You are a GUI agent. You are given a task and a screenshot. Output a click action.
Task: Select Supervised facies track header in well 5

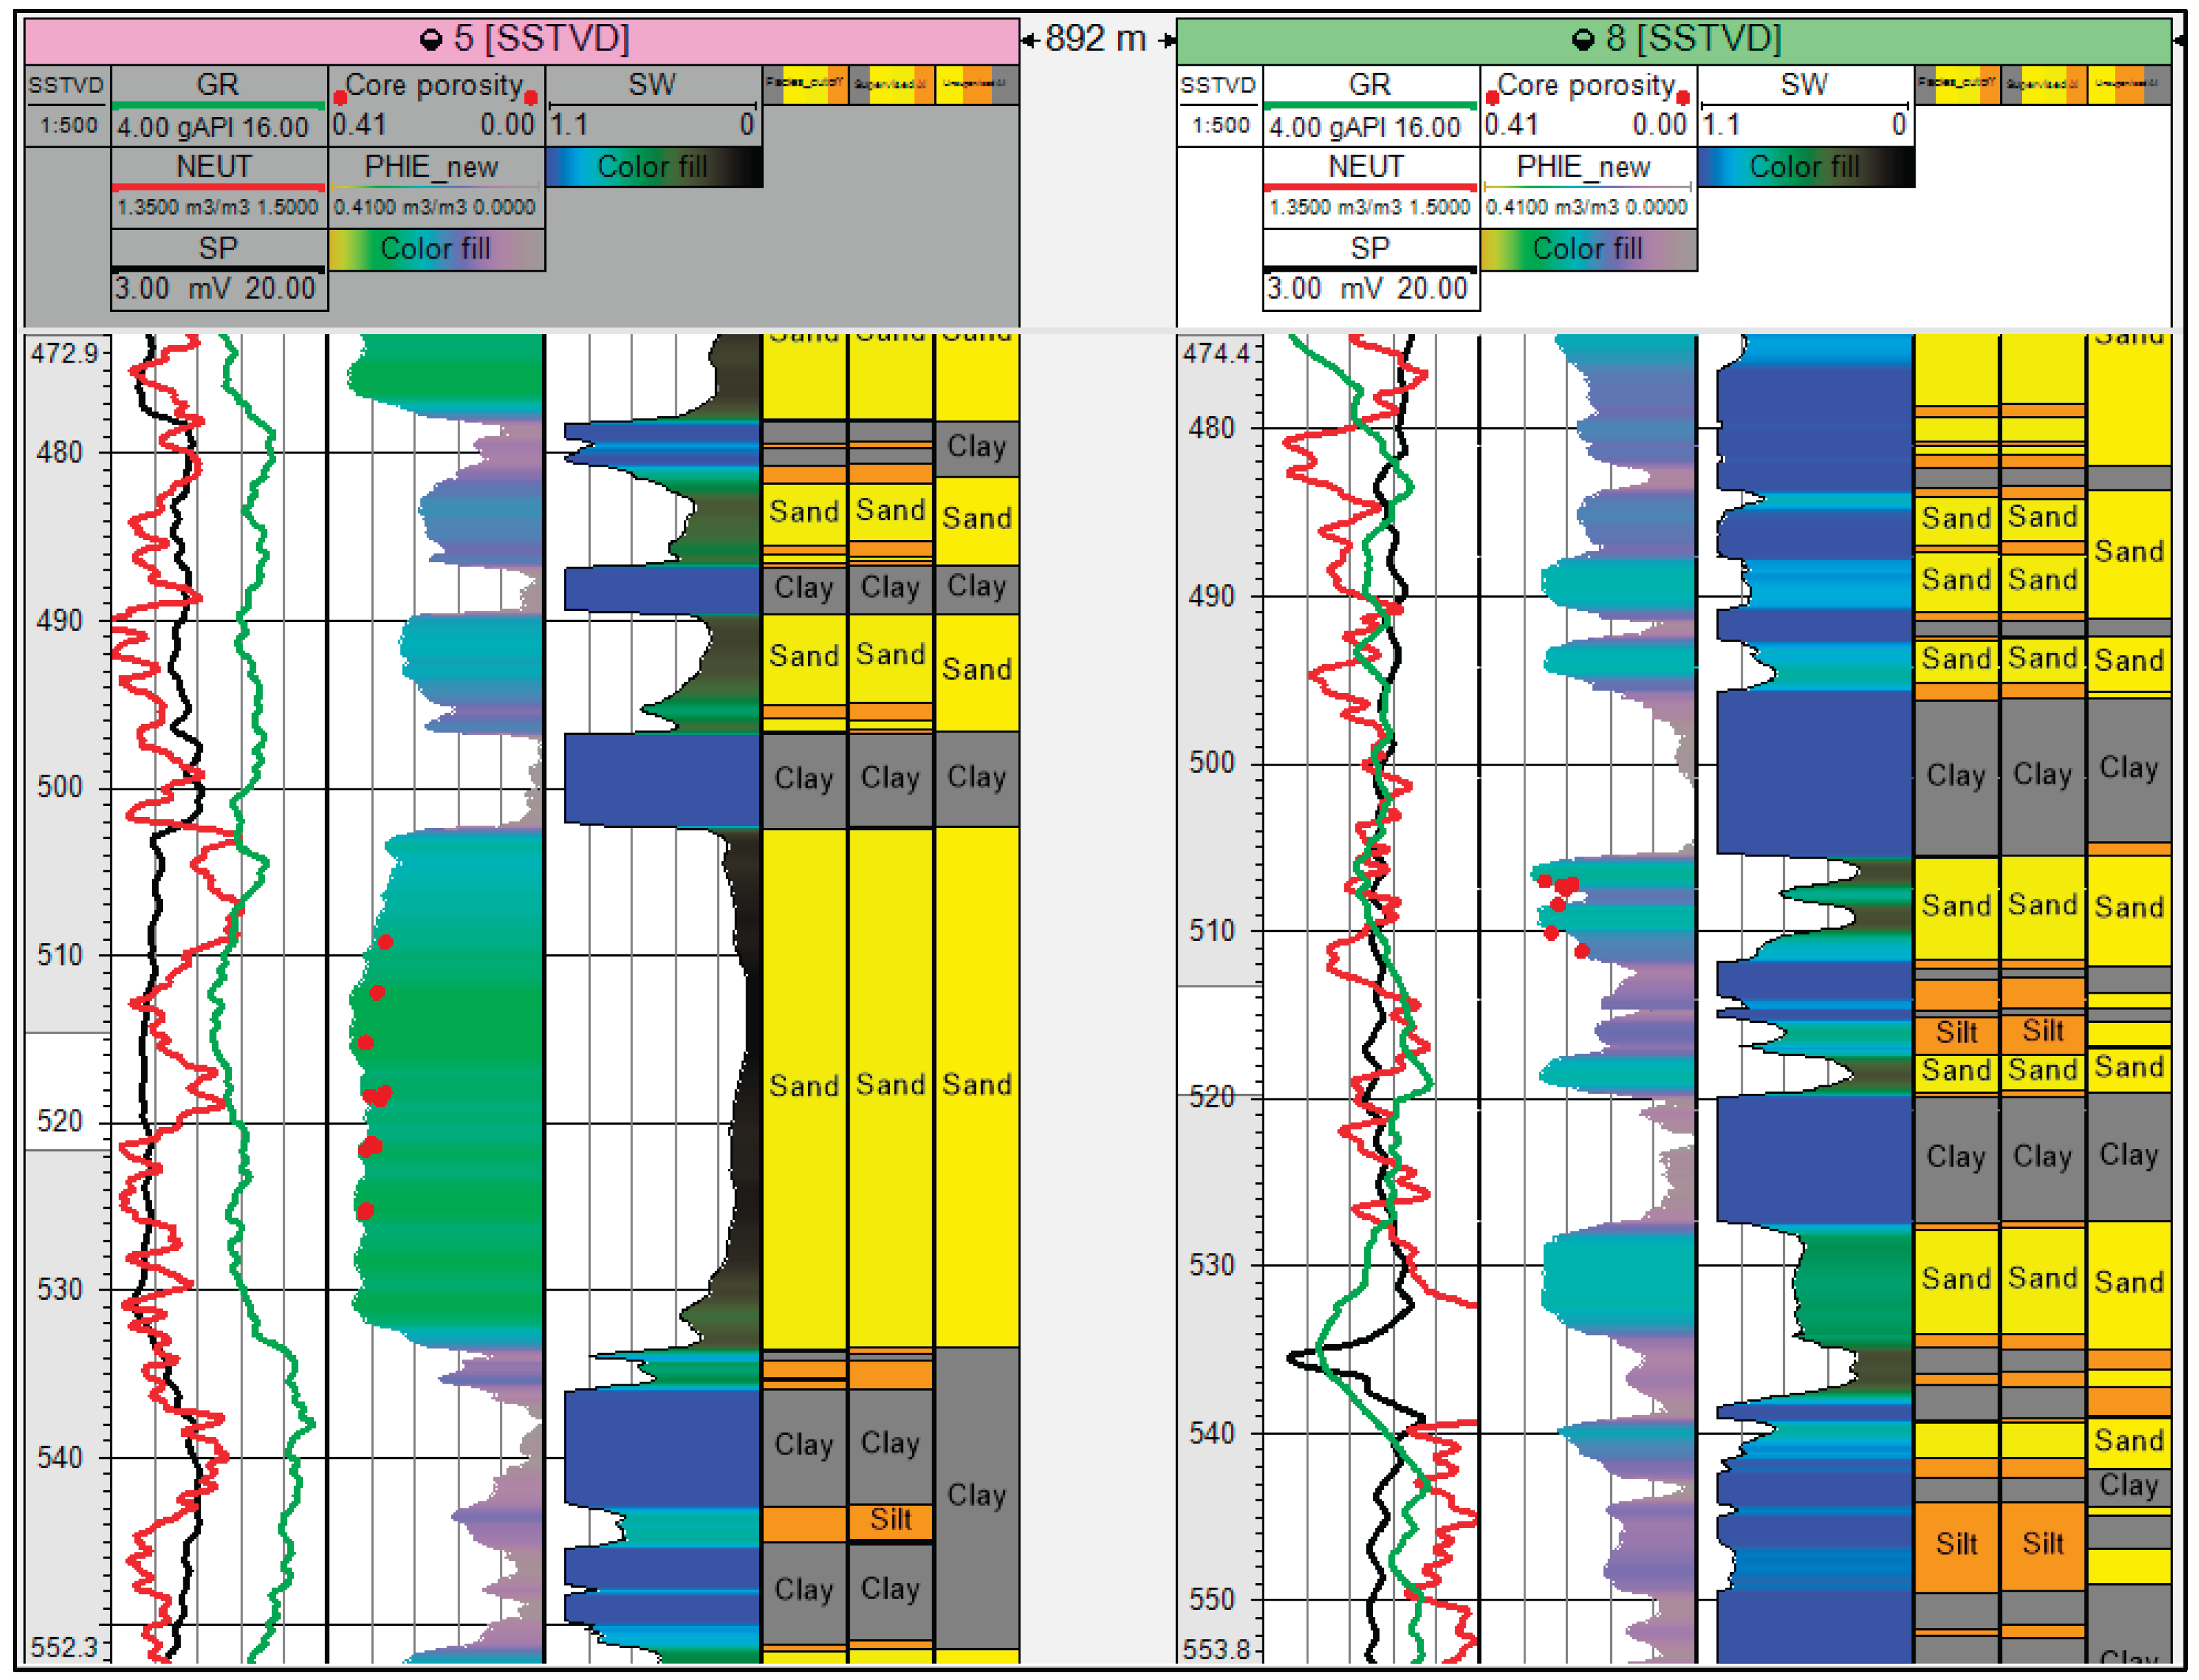892,85
